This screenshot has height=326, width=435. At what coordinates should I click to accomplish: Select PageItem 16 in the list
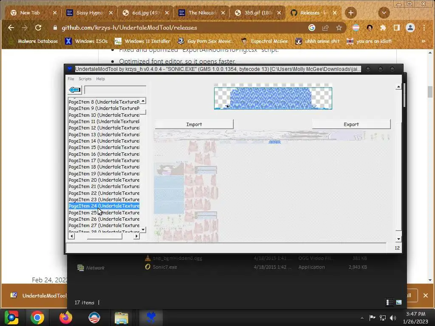pyautogui.click(x=104, y=154)
